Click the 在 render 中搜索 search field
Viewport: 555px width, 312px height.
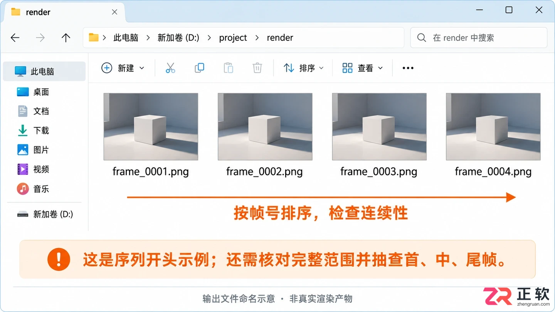tap(479, 38)
